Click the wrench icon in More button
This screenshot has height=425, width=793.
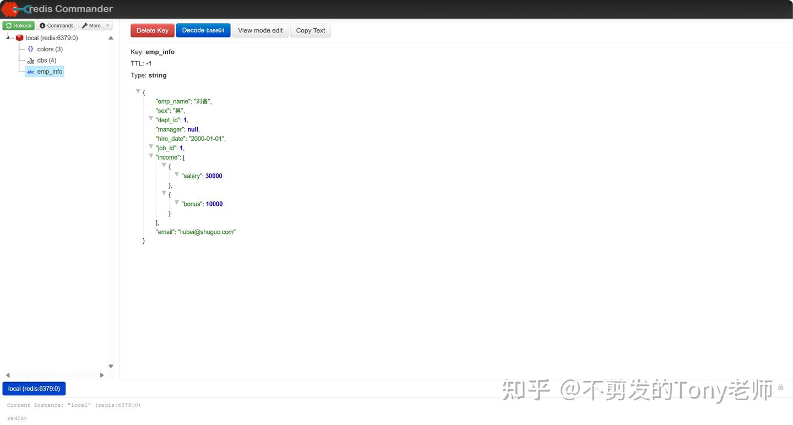click(x=86, y=25)
